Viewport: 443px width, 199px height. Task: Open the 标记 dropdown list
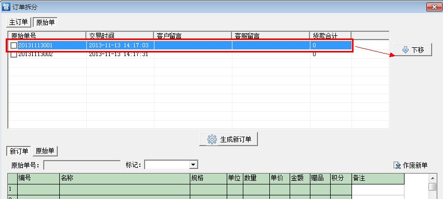pos(193,165)
